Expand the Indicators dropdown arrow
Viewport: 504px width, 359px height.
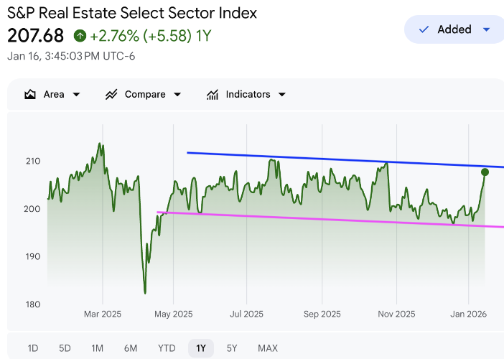pos(282,95)
